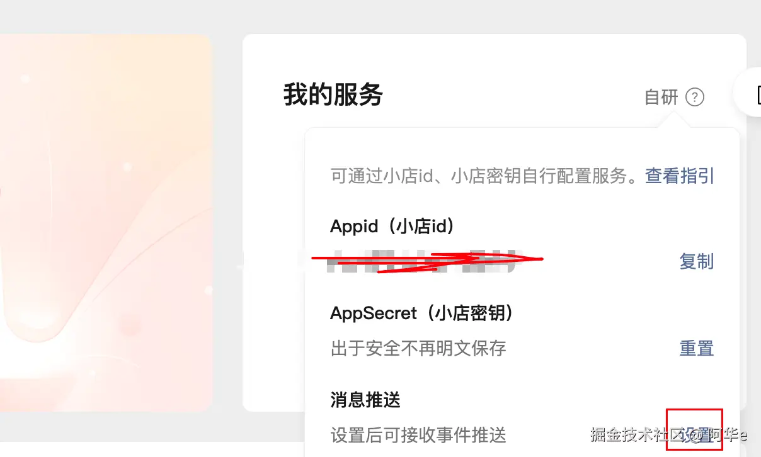The width and height of the screenshot is (761, 457).
Task: Reset the AppSecret using the 重置 link
Action: coord(696,348)
